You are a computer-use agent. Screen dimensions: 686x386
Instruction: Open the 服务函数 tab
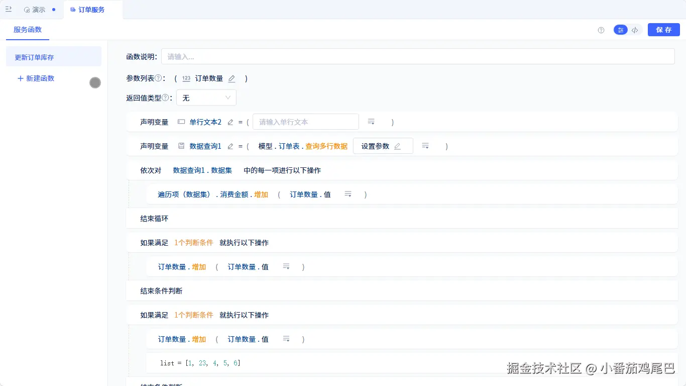28,30
